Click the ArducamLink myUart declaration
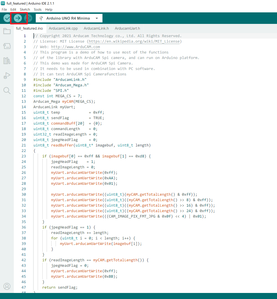This screenshot has width=277, height=299. (x=54, y=107)
